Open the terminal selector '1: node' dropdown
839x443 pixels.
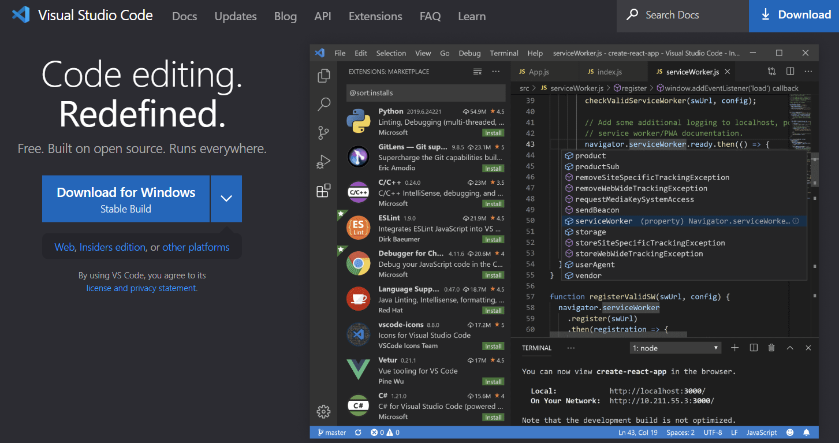(x=676, y=348)
